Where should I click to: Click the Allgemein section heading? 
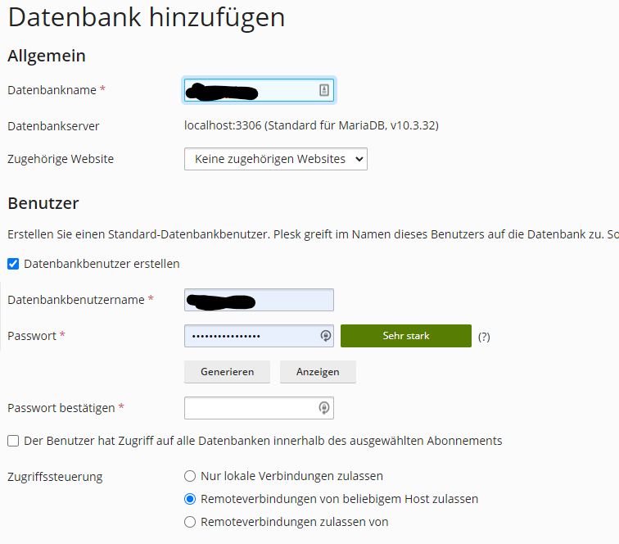(x=47, y=56)
